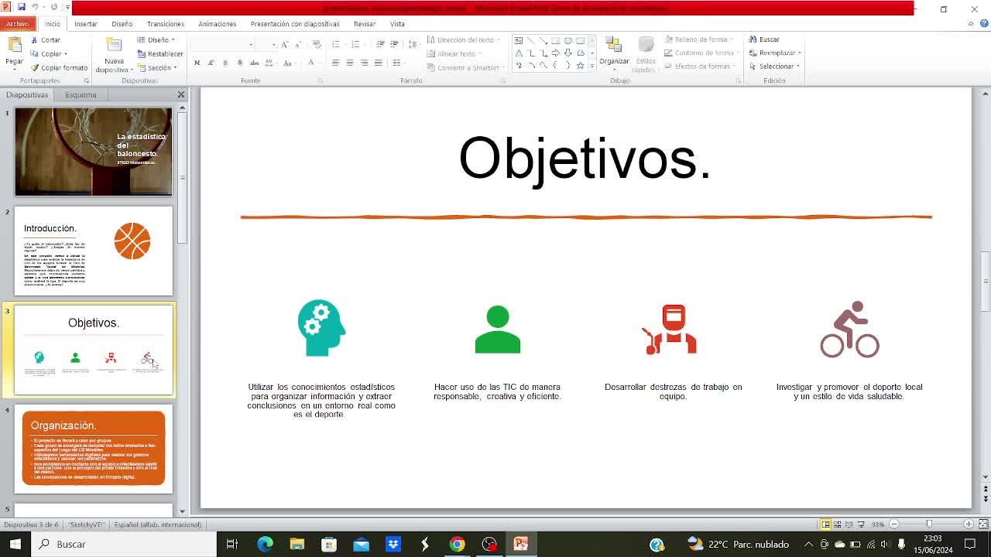Toggle underline formatting
This screenshot has height=557, width=991.
[225, 63]
